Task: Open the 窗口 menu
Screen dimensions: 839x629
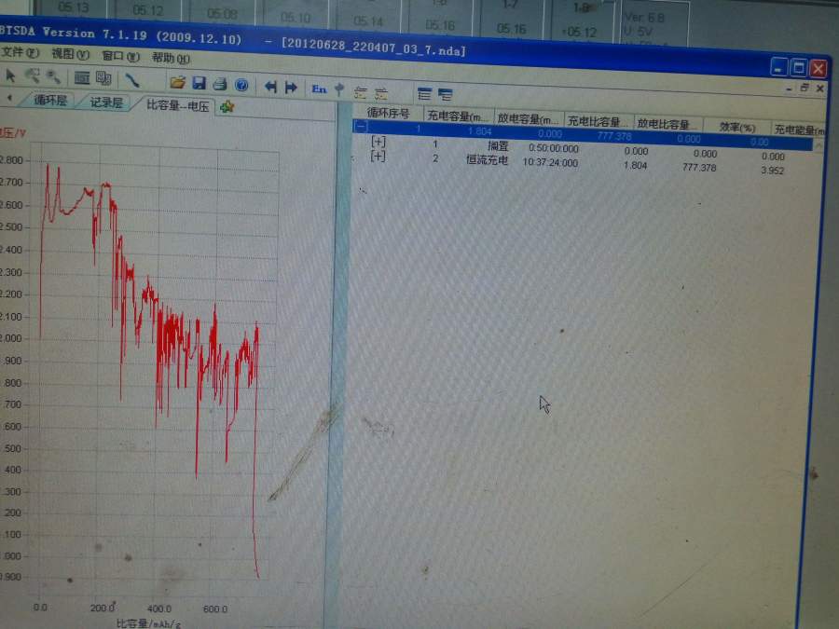Action: coord(120,56)
